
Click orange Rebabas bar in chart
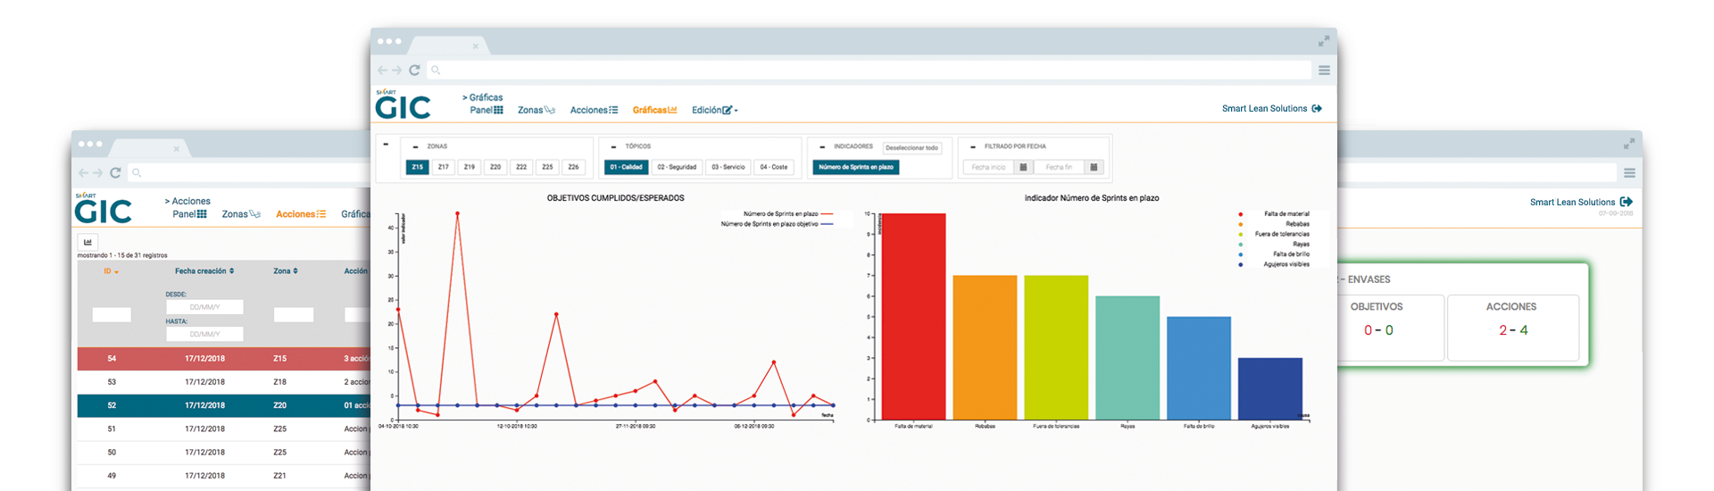click(x=985, y=347)
